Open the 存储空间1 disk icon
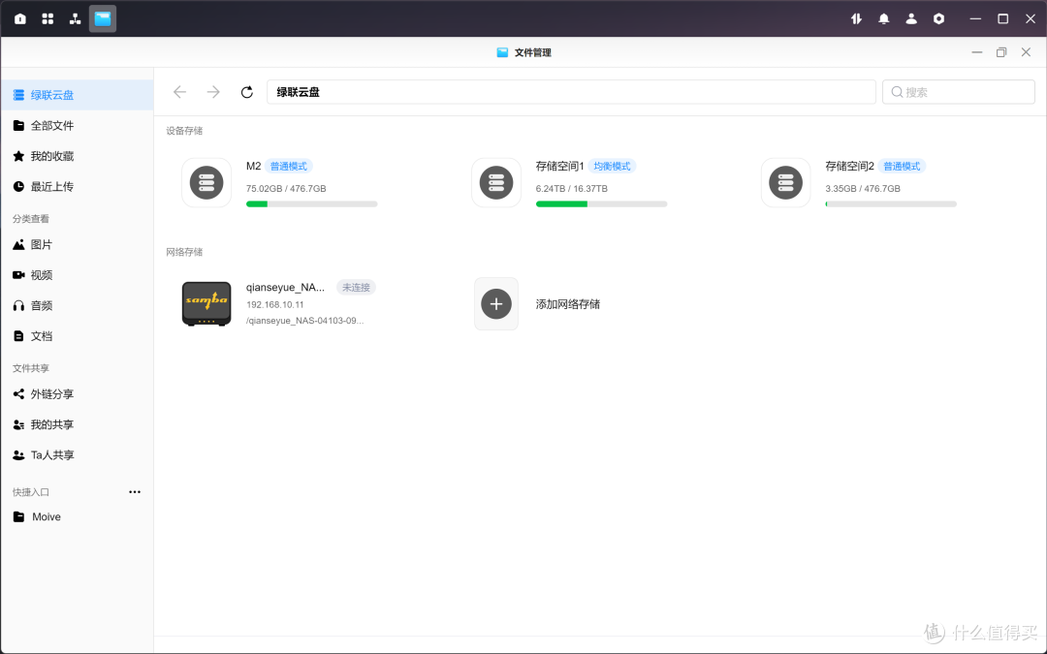Screen dimensions: 1047x654 coord(496,183)
